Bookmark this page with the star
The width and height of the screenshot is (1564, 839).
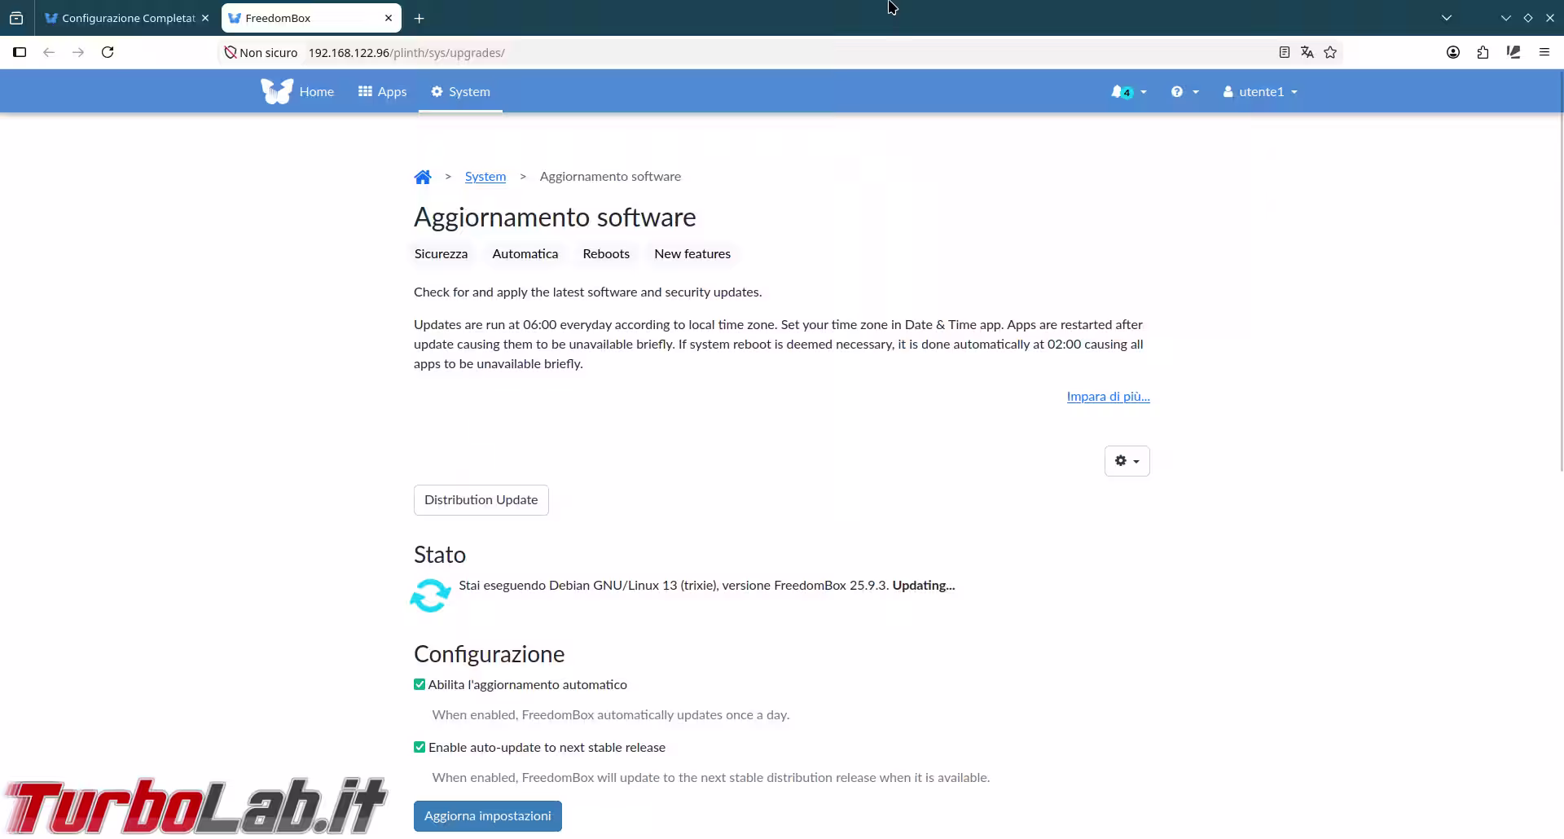[x=1330, y=52]
